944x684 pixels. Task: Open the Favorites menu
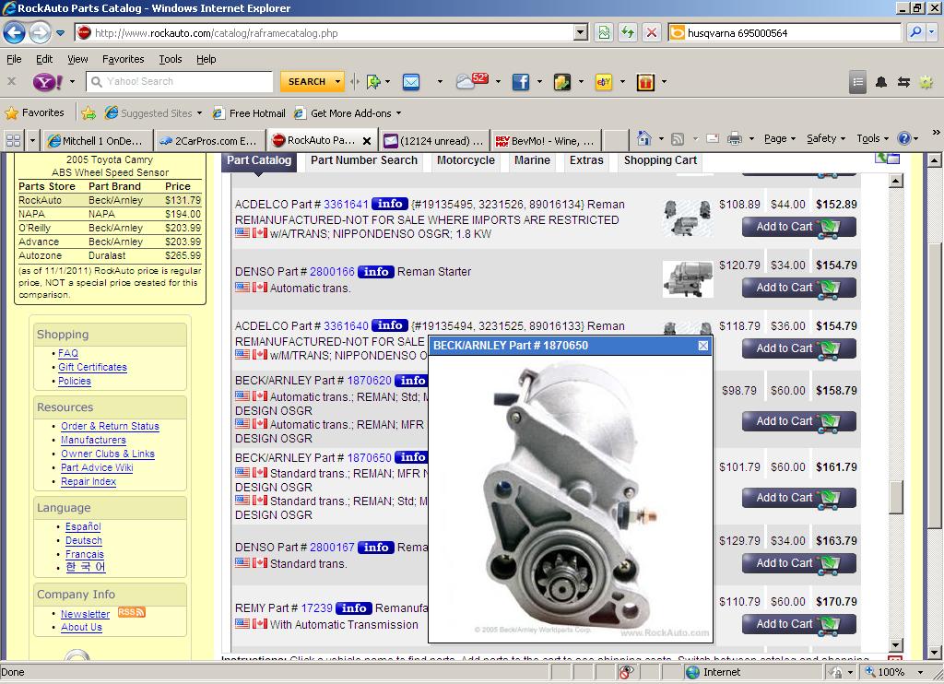click(x=123, y=59)
